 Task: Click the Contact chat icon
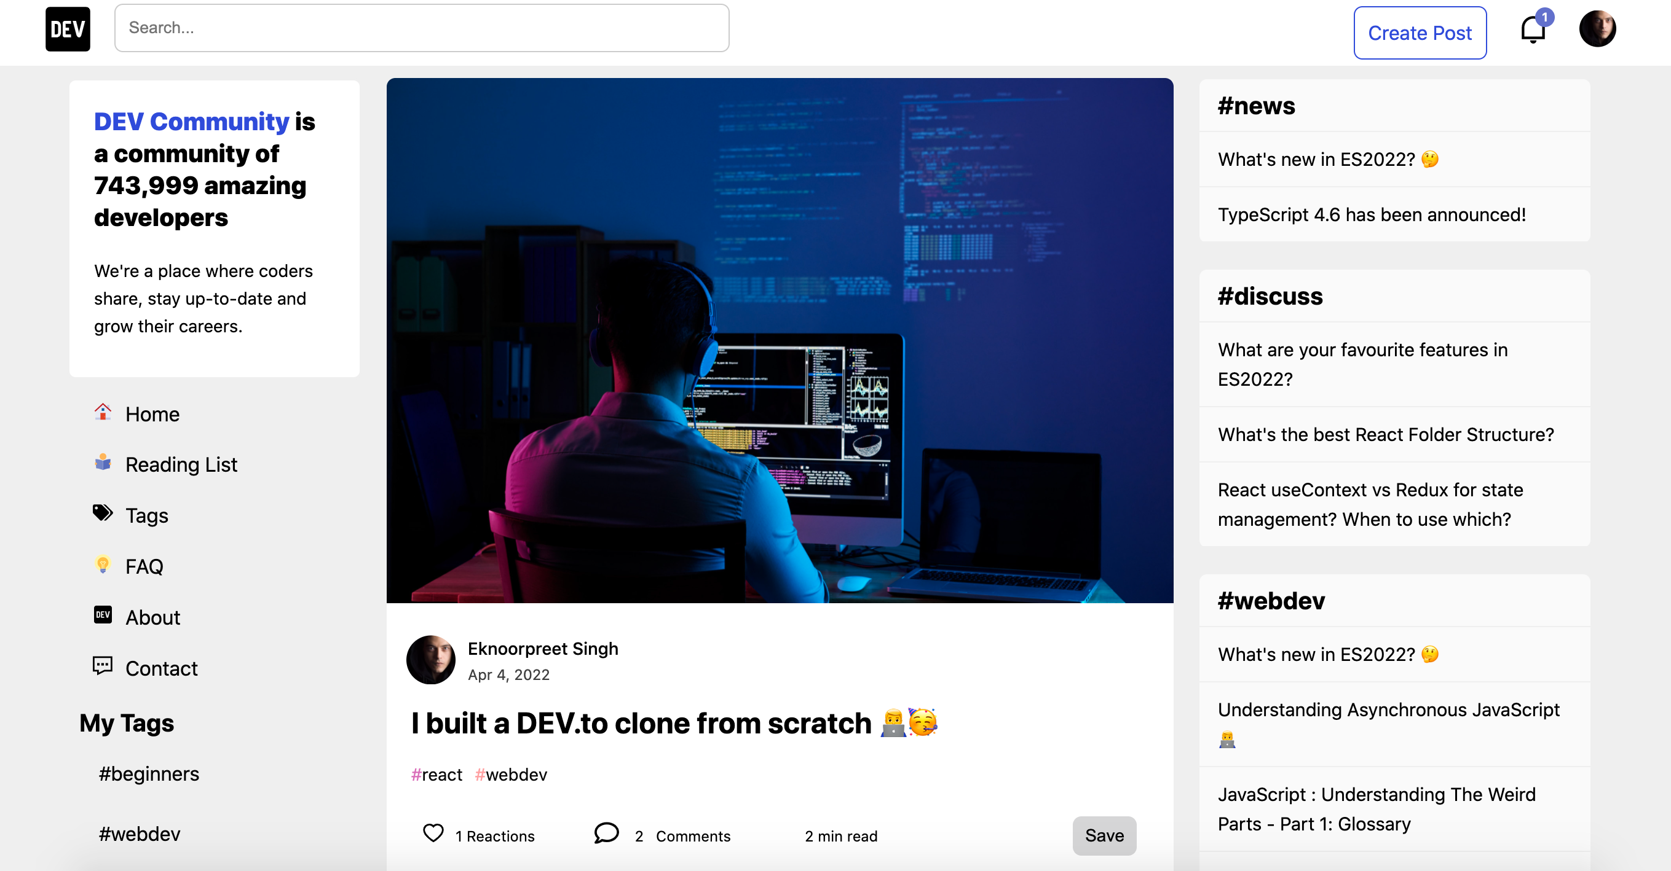(103, 666)
